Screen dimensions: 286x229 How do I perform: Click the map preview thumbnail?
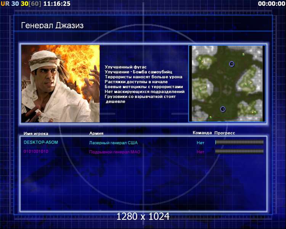click(x=227, y=84)
